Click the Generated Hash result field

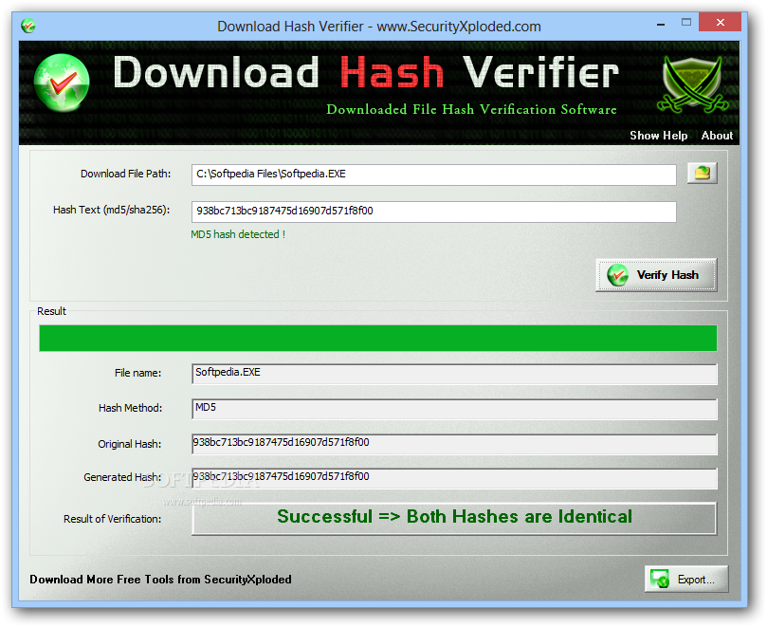click(454, 478)
